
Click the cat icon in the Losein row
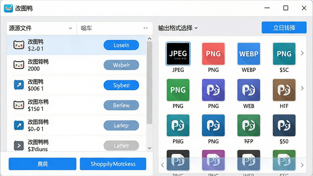pyautogui.click(x=19, y=45)
